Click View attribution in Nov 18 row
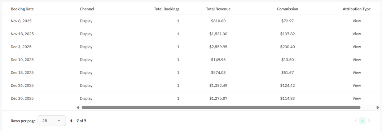Image resolution: width=382 pixels, height=131 pixels. (x=357, y=34)
